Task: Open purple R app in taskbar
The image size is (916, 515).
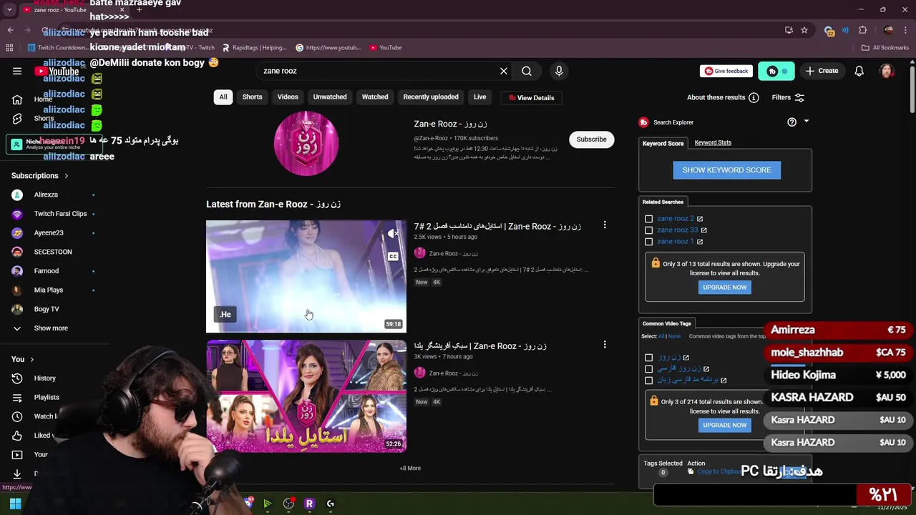Action: point(309,504)
